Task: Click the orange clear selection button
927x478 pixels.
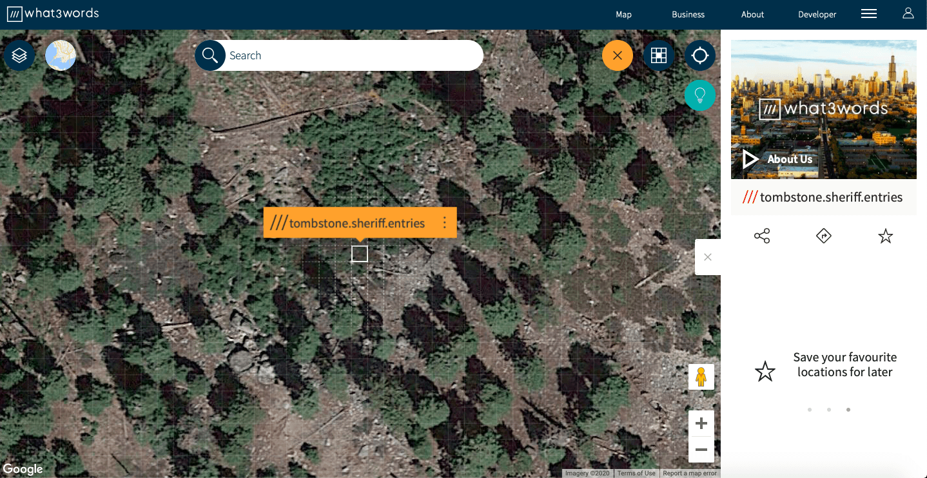Action: click(618, 55)
